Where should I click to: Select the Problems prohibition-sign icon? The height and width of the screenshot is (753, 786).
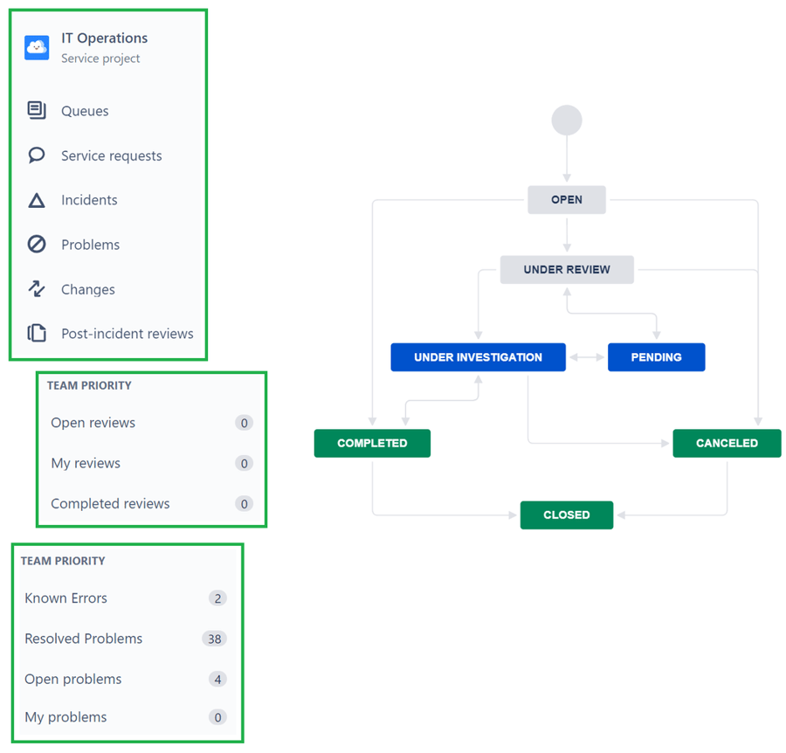coord(35,245)
